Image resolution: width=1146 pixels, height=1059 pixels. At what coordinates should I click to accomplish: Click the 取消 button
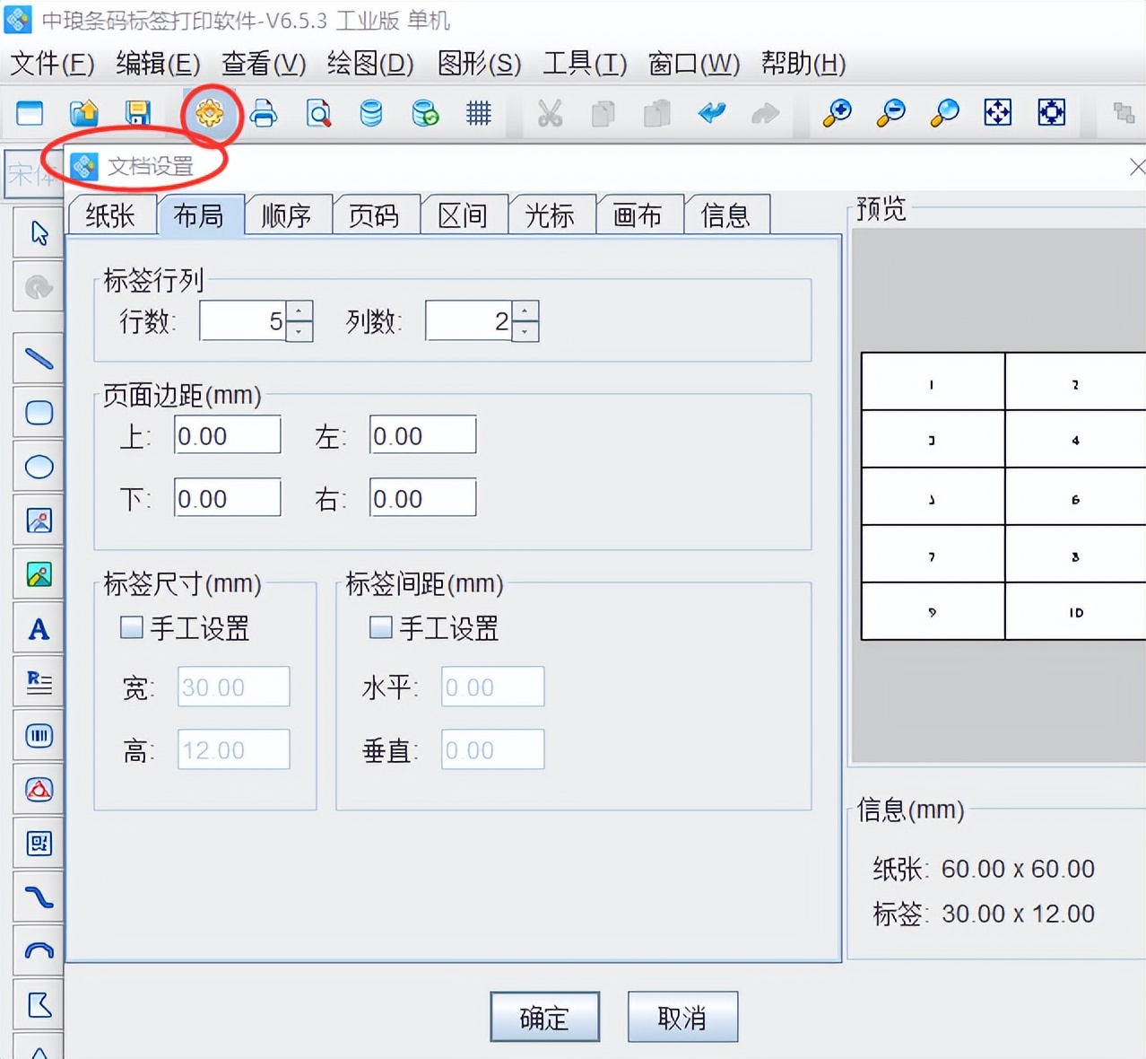click(682, 1017)
